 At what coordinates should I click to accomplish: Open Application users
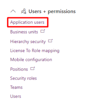coord(27,22)
